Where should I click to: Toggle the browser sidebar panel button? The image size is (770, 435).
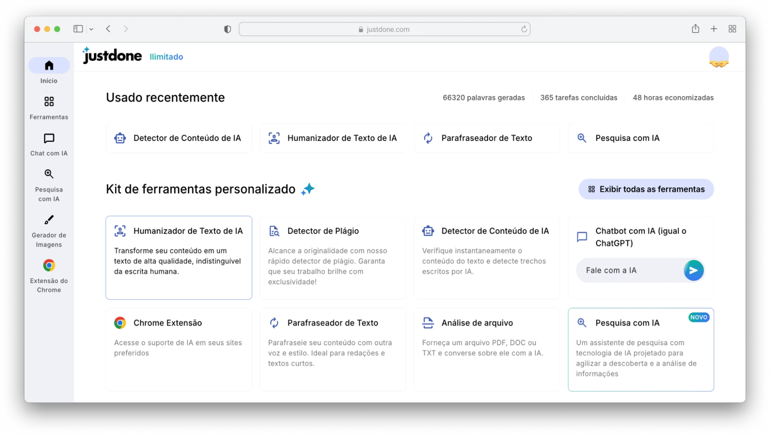(x=78, y=29)
